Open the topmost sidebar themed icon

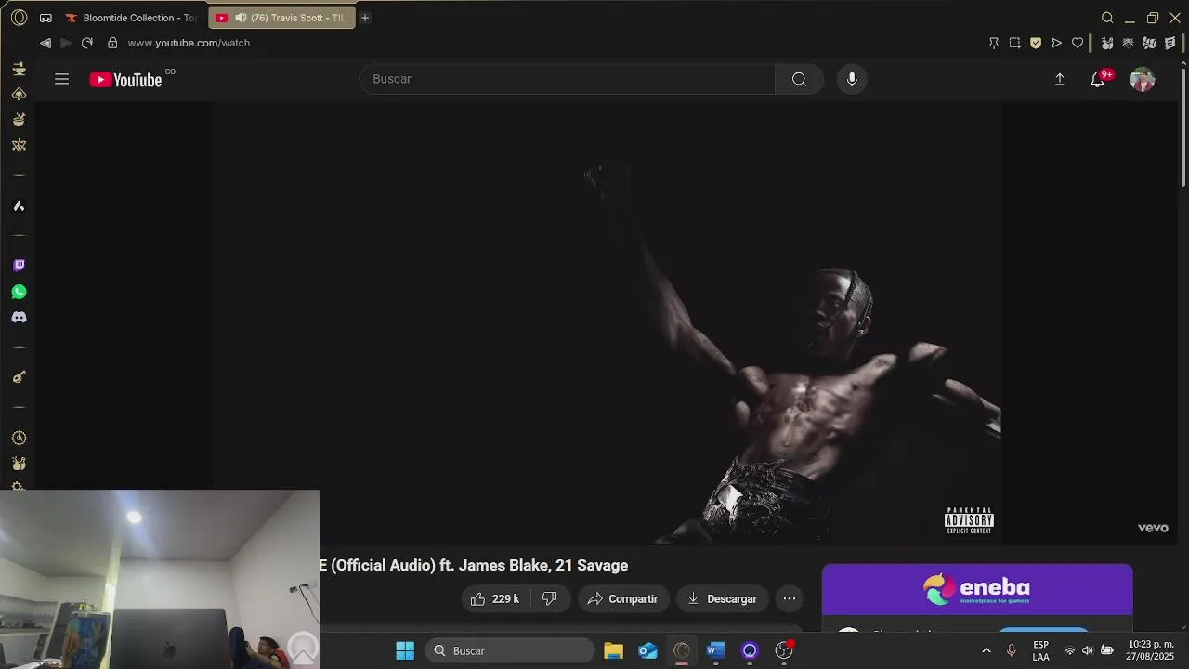click(19, 69)
